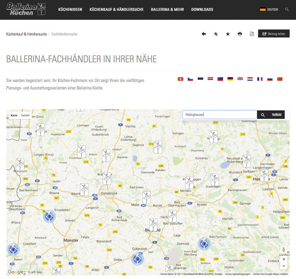Select the Liechtenstein flag
Screen dimensions: 296x279
coord(220,79)
